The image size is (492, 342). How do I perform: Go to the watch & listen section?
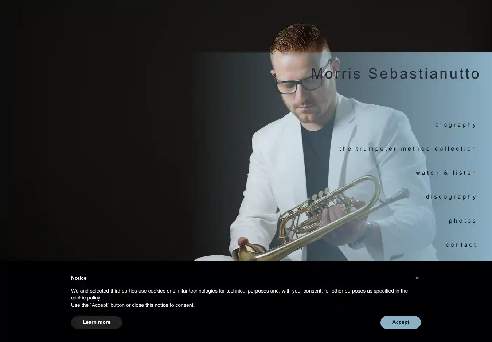tap(446, 173)
